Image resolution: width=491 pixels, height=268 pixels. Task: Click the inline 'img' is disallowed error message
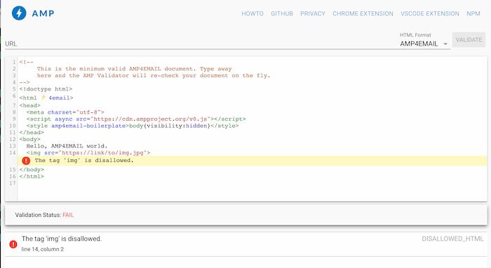84,160
